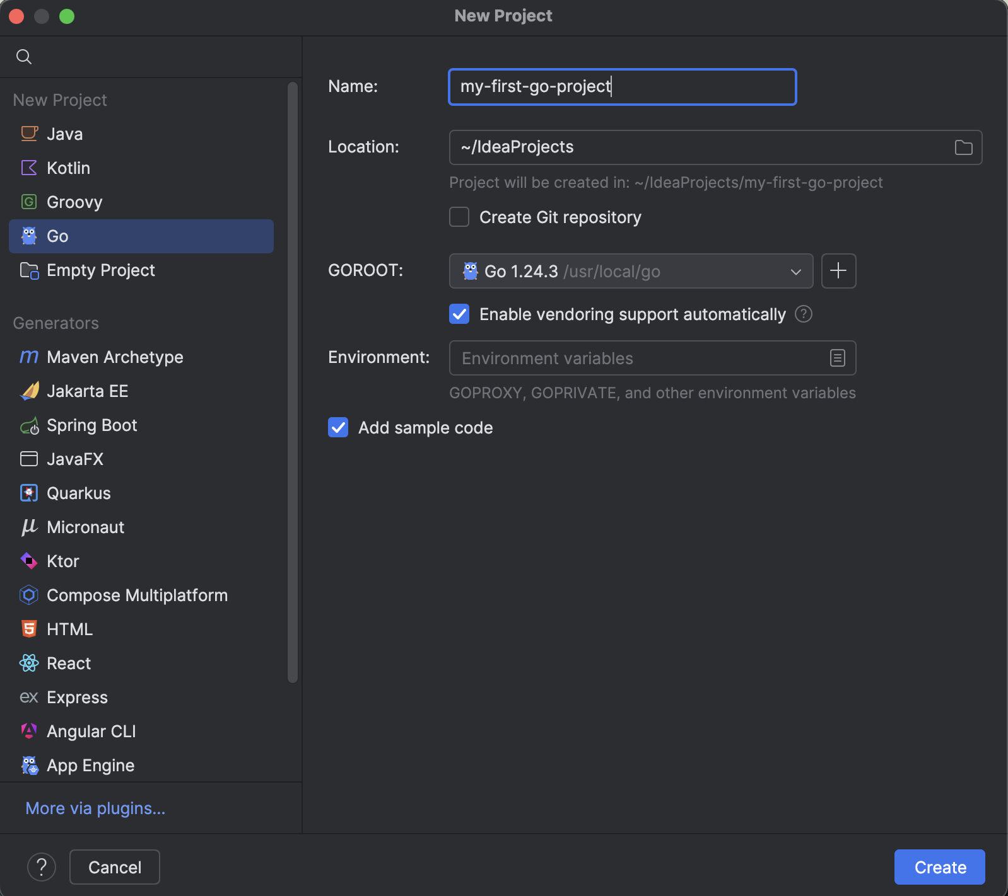This screenshot has height=896, width=1008.
Task: Select the Go project type
Action: pyautogui.click(x=141, y=236)
